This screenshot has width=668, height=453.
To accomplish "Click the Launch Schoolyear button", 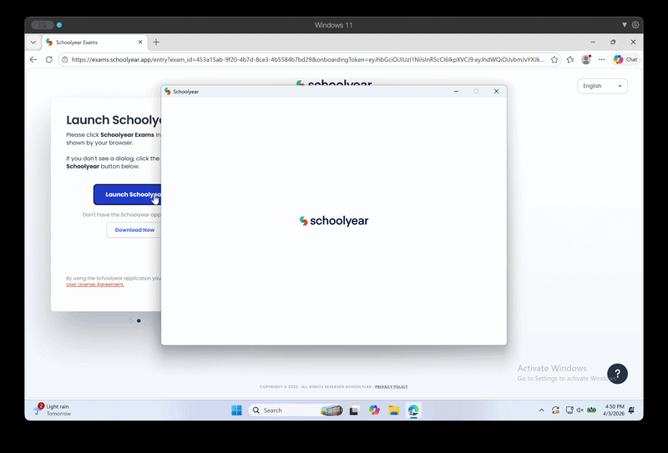I will (128, 194).
